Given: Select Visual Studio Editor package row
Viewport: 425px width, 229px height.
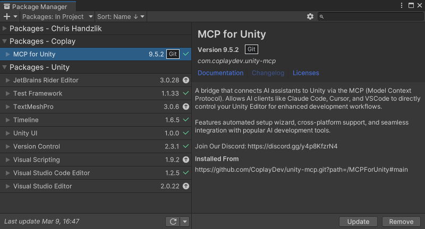Looking at the screenshot, I should tap(96, 186).
